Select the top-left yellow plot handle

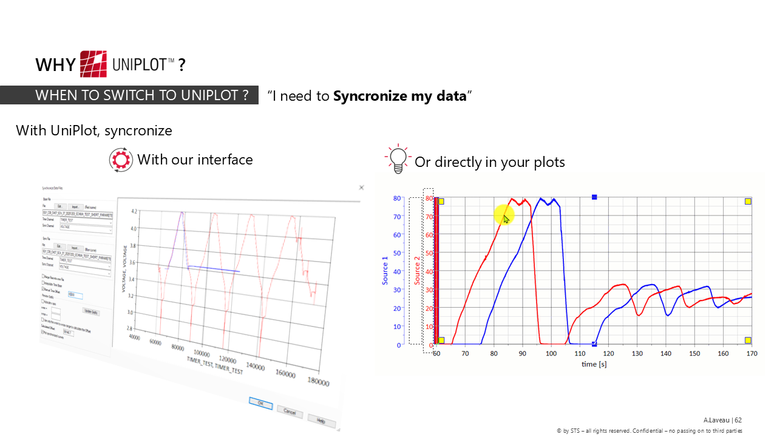click(441, 202)
